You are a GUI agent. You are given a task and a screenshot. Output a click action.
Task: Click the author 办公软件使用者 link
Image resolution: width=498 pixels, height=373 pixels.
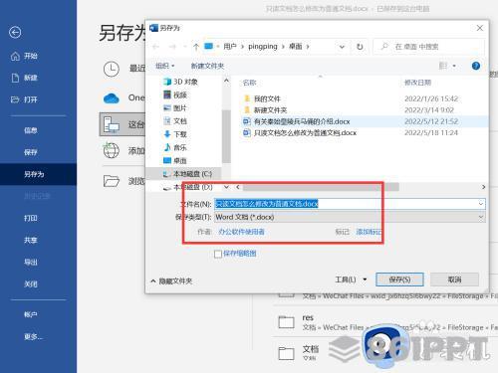coord(241,232)
